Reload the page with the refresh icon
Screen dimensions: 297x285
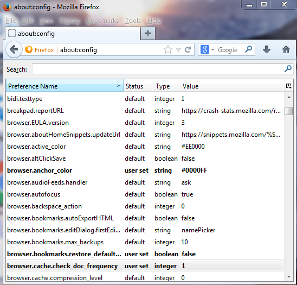pyautogui.click(x=188, y=50)
